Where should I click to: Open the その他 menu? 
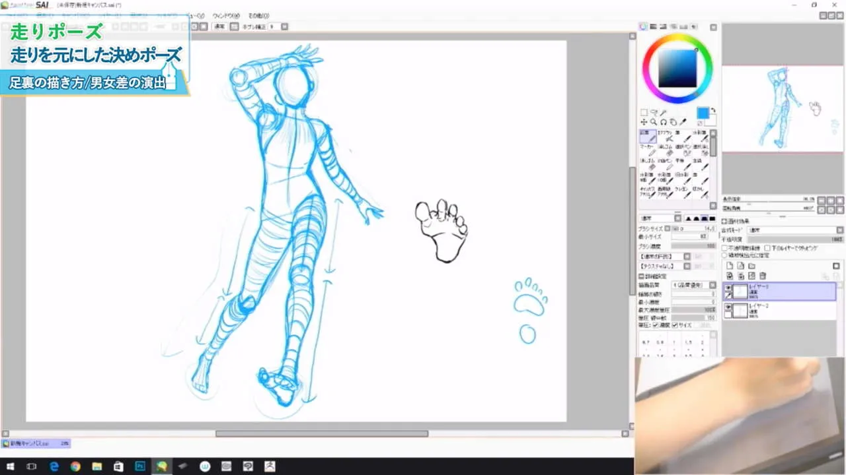[x=259, y=15]
